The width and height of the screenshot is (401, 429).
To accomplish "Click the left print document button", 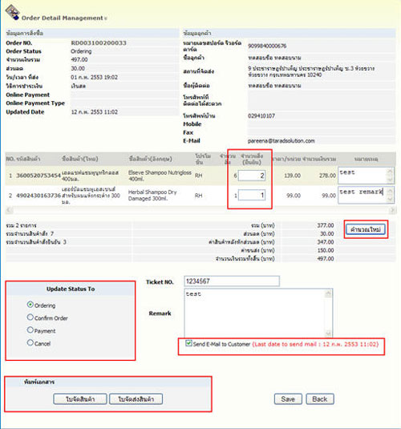I will [80, 399].
